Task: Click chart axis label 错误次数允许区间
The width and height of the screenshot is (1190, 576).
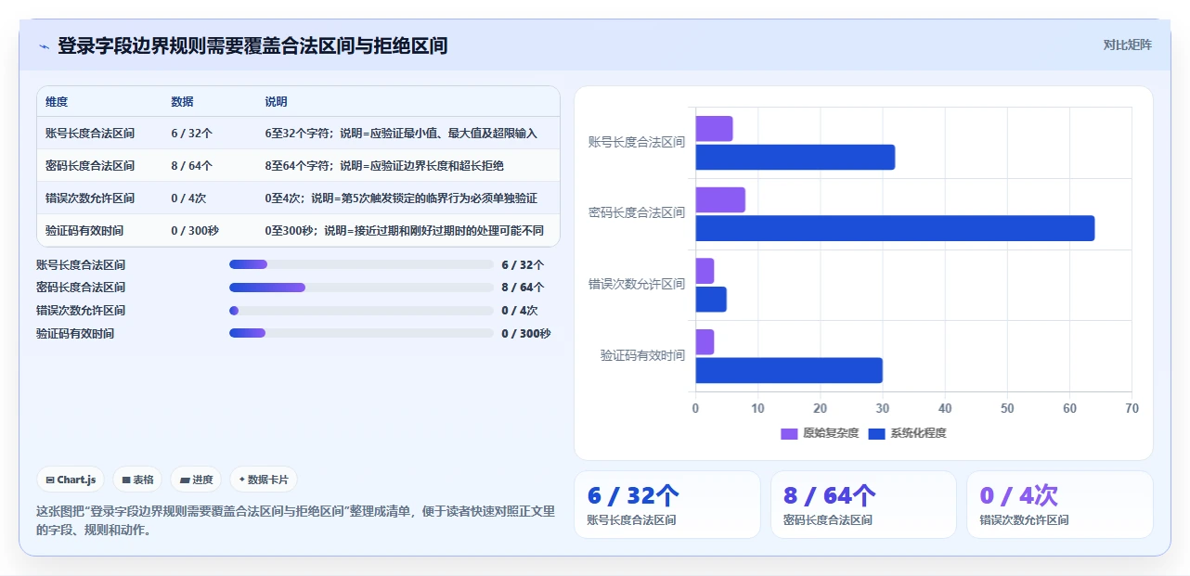Action: [x=637, y=284]
